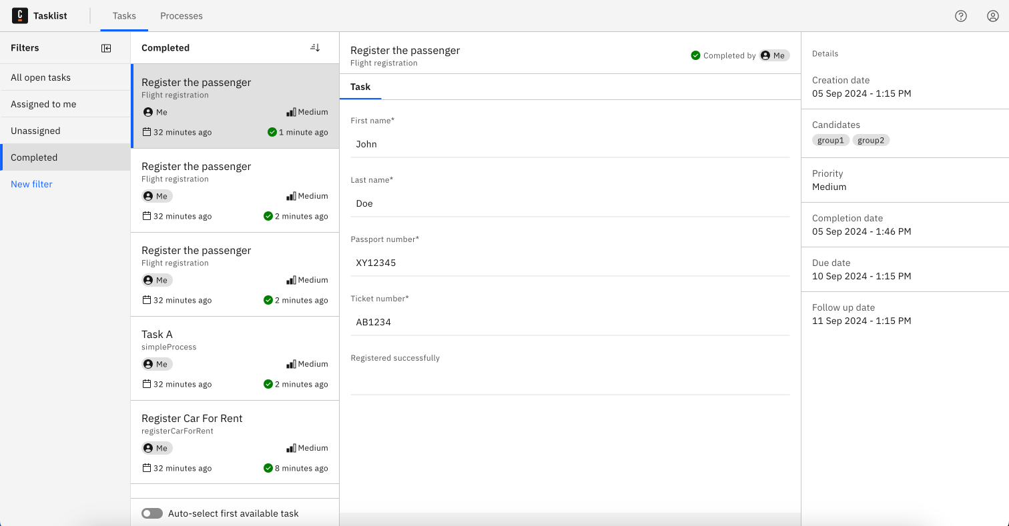Viewport: 1009px width, 526px height.
Task: Select the Tasks tab
Action: pyautogui.click(x=123, y=15)
